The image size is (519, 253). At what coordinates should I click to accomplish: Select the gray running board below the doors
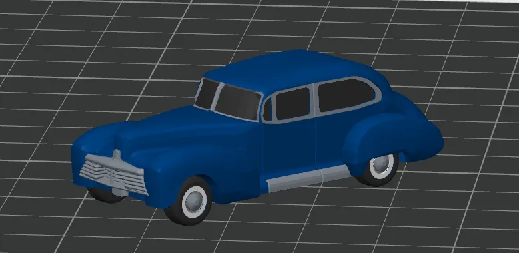(308, 178)
